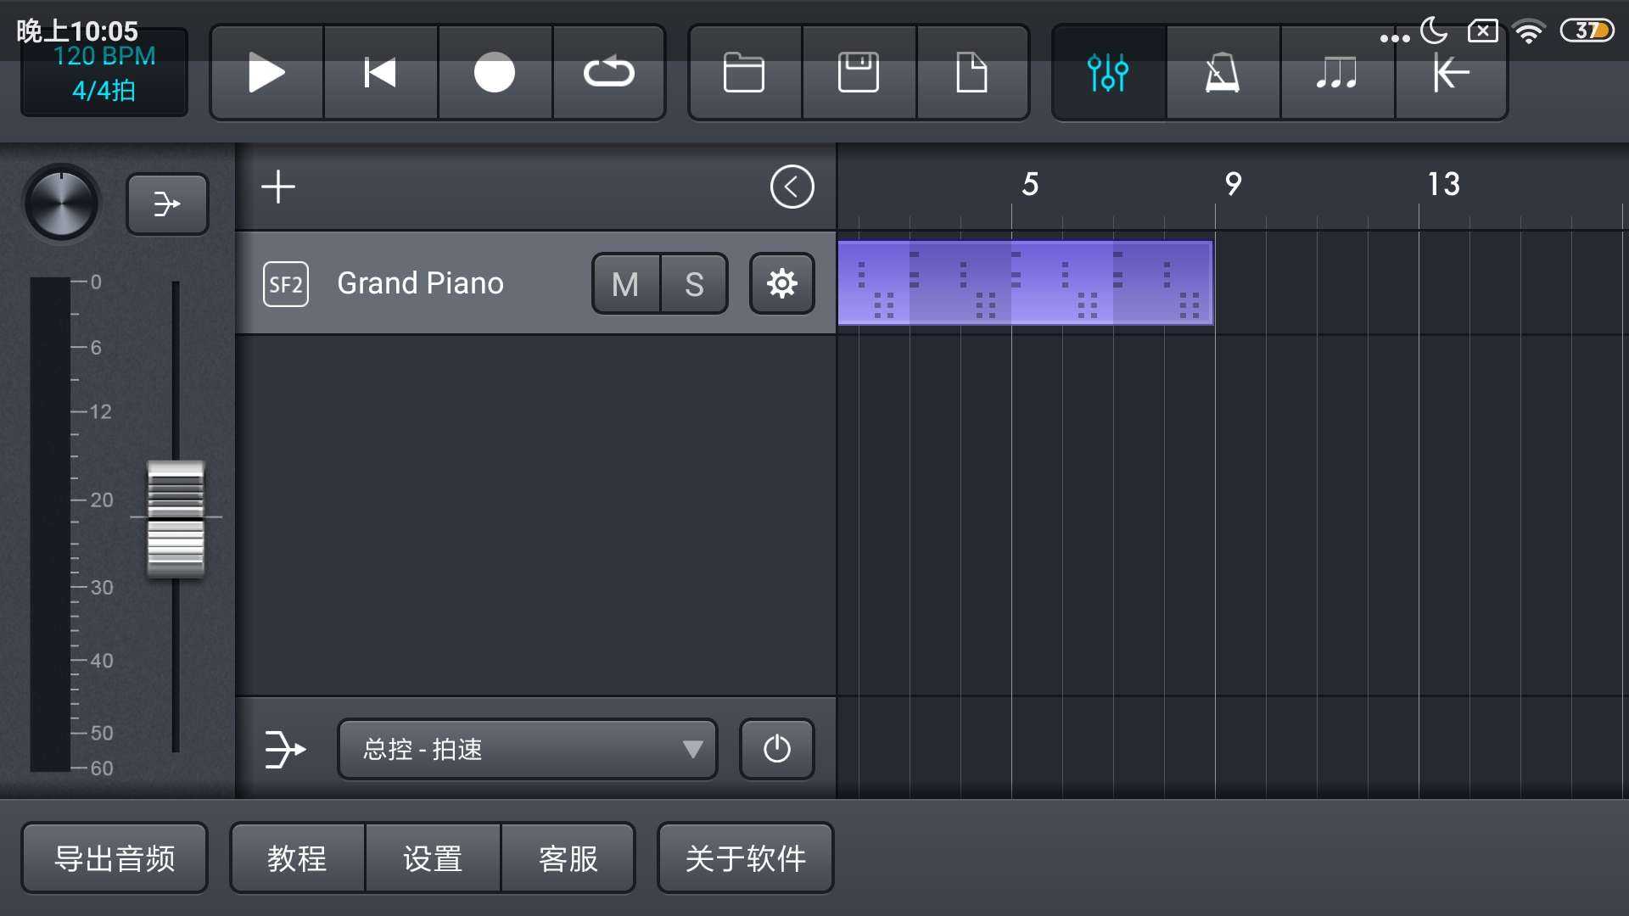Image resolution: width=1629 pixels, height=916 pixels.
Task: Start recording with the record button
Action: tap(495, 73)
